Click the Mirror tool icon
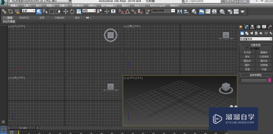The height and width of the screenshot is (134, 273). [x=180, y=11]
